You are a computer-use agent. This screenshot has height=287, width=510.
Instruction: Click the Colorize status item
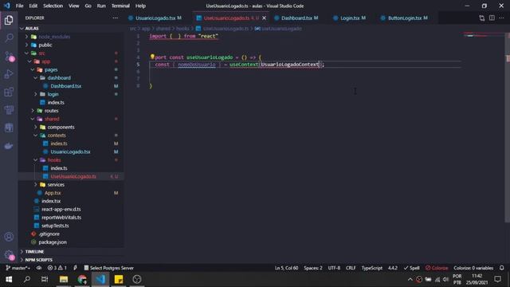[x=437, y=268]
